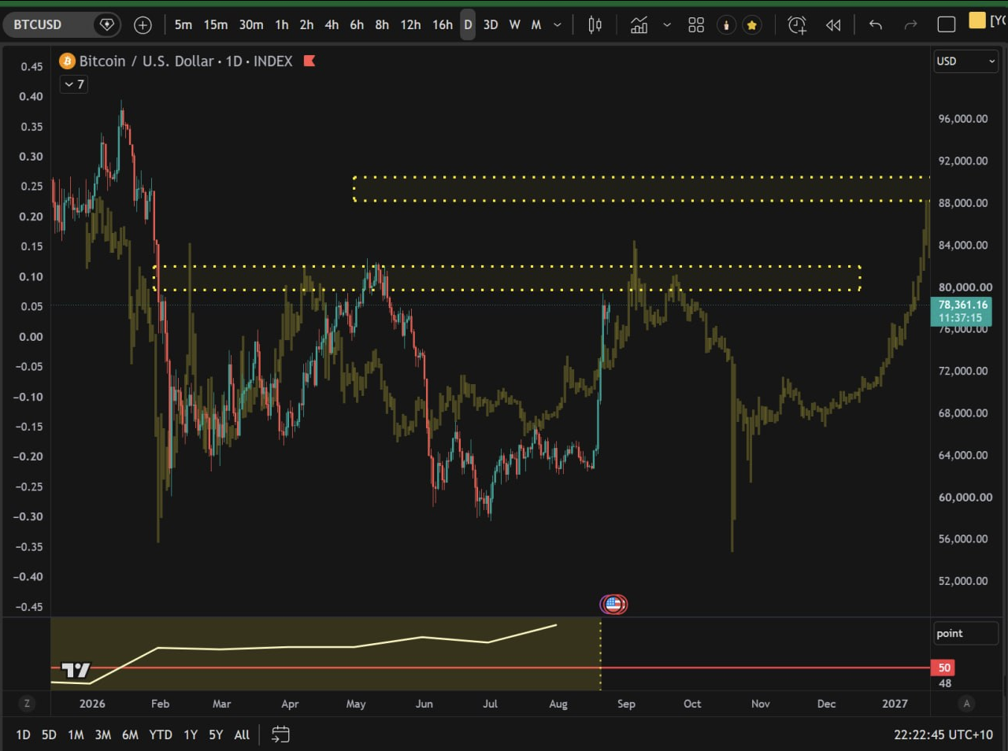Switch to the W weekly interval
This screenshot has width=1008, height=751.
(514, 25)
